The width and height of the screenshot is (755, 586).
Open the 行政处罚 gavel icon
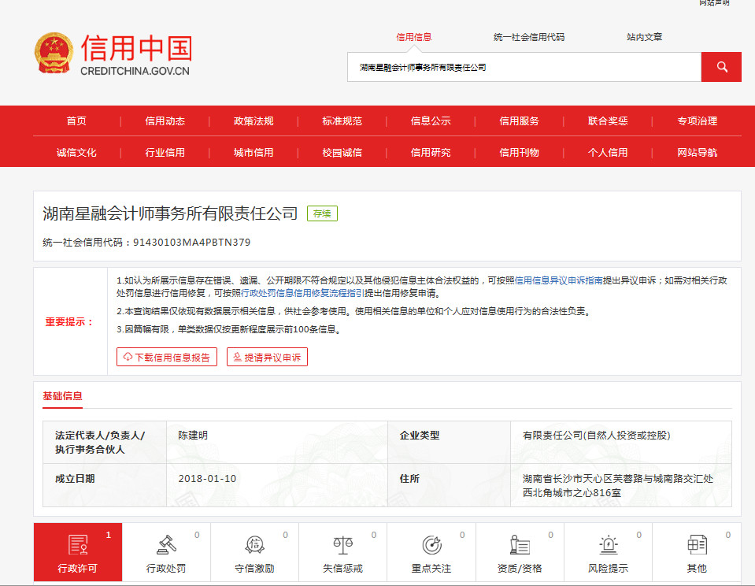click(x=166, y=544)
